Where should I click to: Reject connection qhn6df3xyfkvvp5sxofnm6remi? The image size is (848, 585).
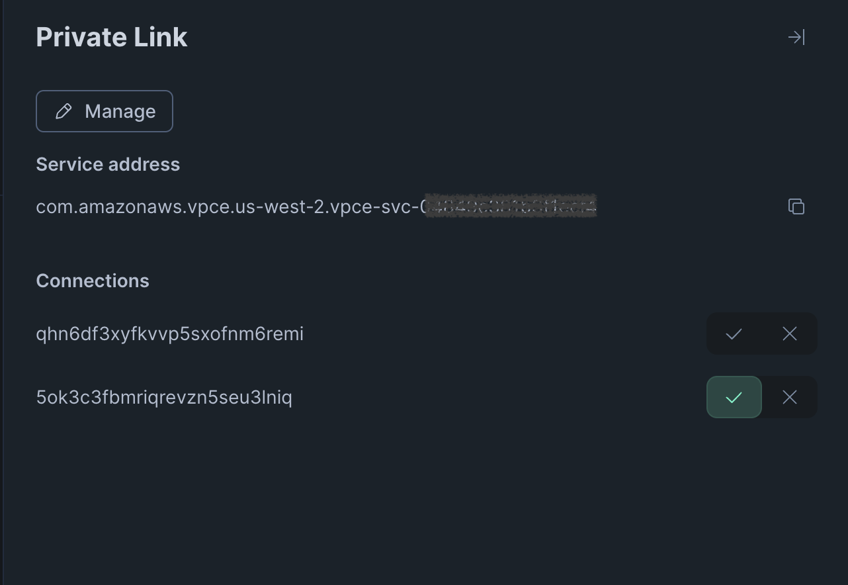[x=790, y=334]
